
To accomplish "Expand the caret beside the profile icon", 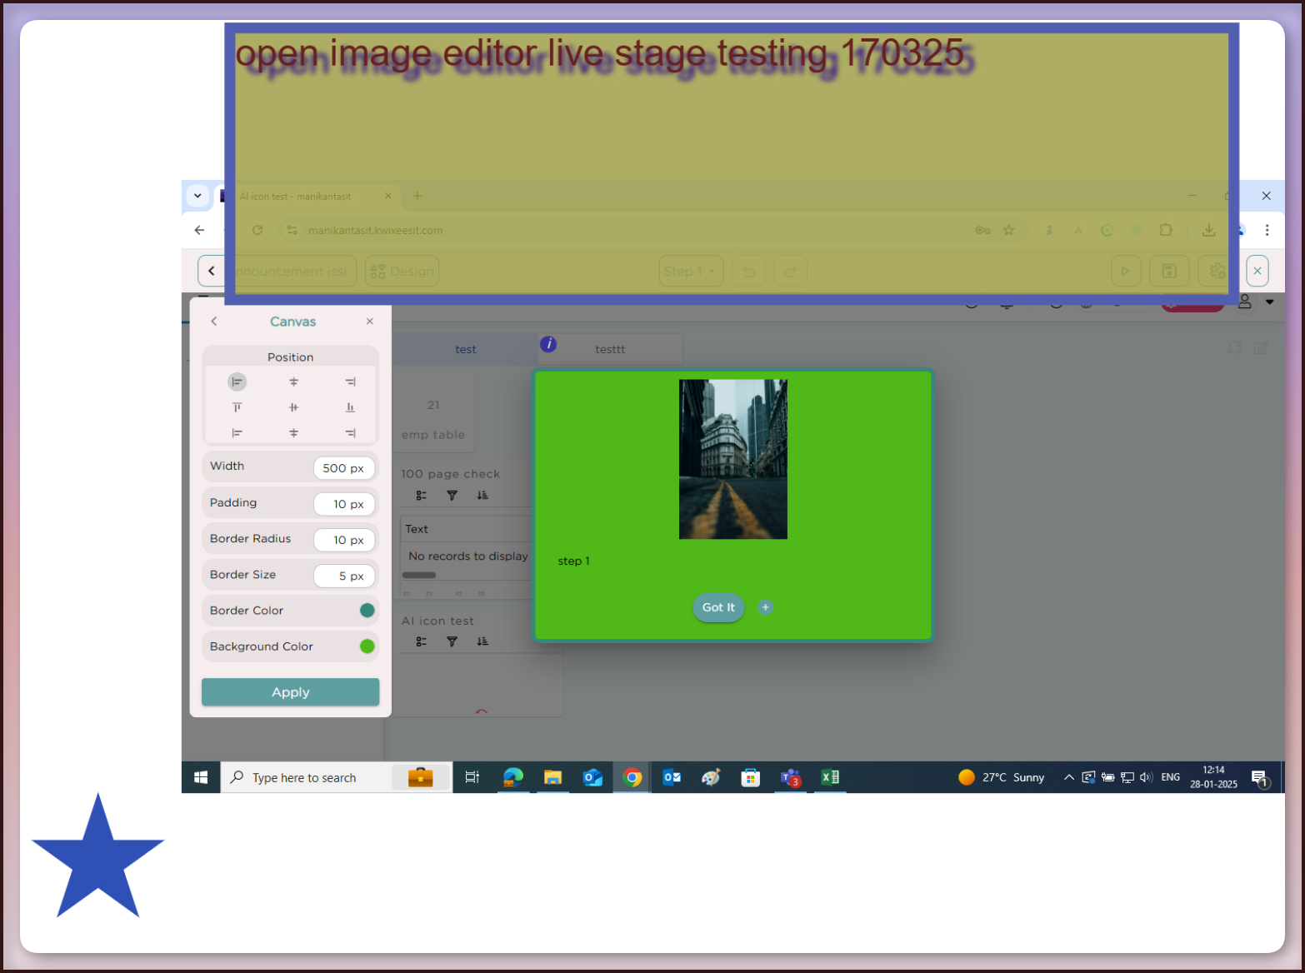I will (1270, 302).
